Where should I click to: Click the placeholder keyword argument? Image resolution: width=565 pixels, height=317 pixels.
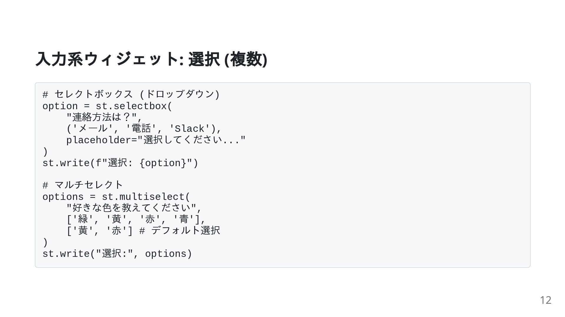(x=99, y=140)
